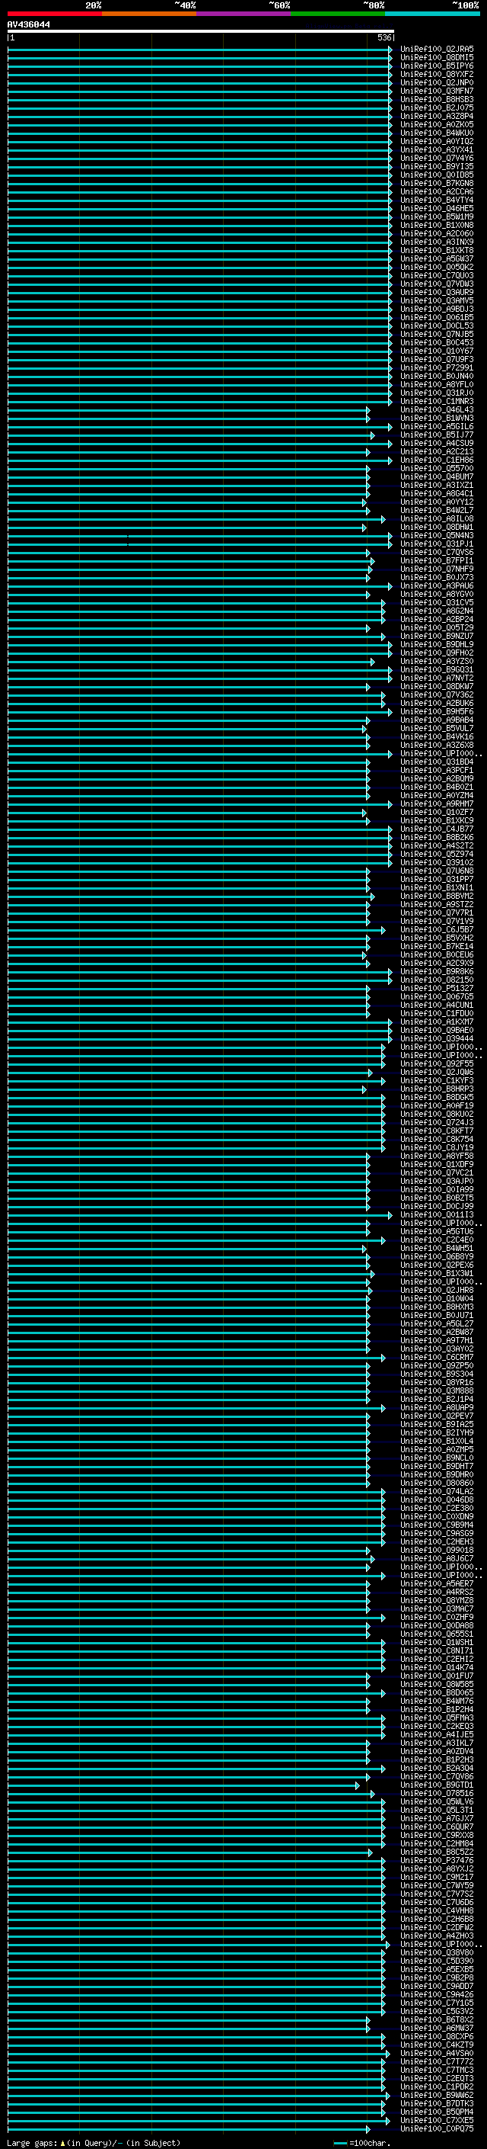The width and height of the screenshot is (487, 2149).
Task: Open hit UniRef100_A0ZK05
Action: tap(437, 124)
